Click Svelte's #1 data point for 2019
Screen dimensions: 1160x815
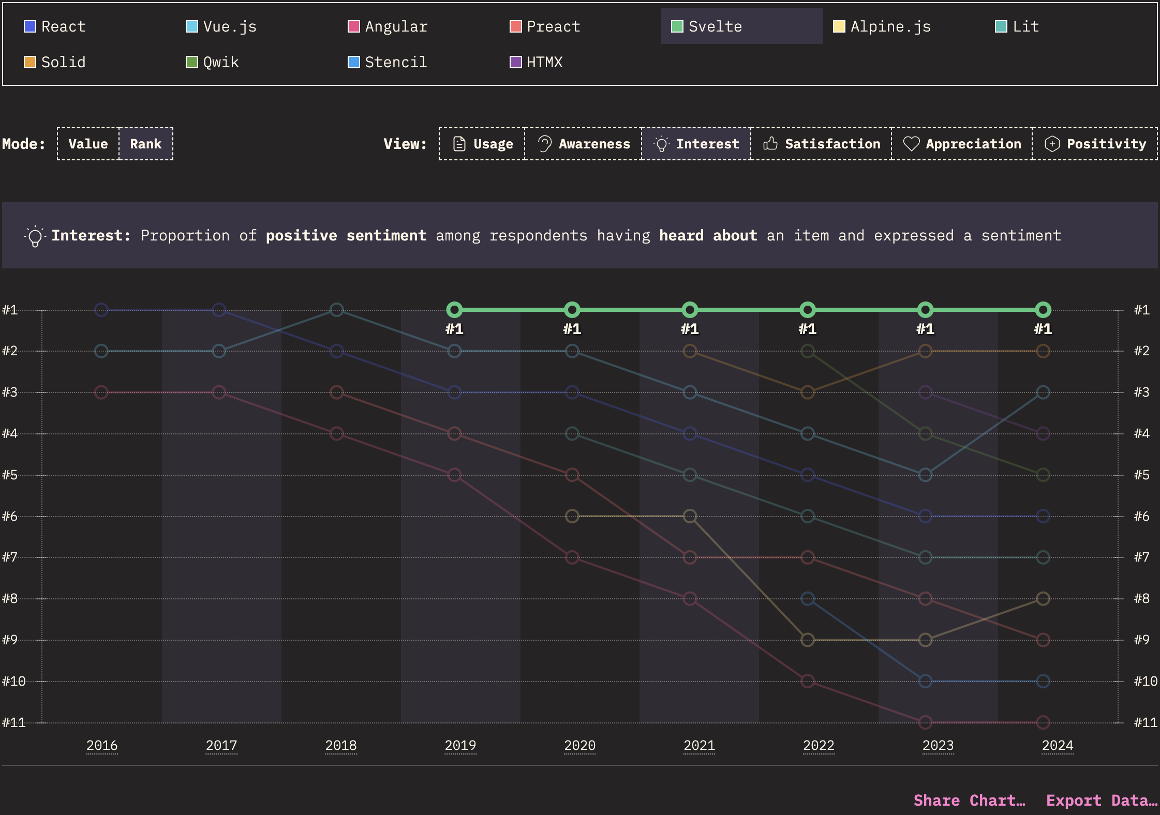pos(454,310)
